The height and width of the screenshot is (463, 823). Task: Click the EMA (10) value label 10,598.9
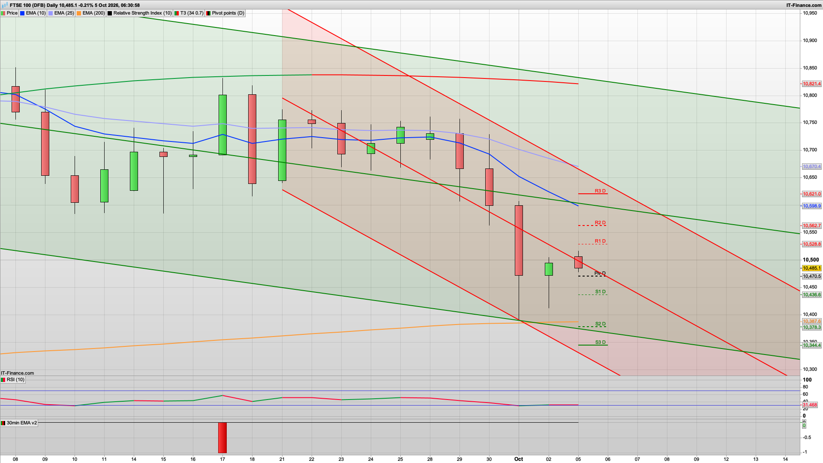click(811, 206)
